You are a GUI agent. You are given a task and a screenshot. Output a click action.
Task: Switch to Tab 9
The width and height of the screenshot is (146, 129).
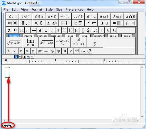[x=127, y=36]
